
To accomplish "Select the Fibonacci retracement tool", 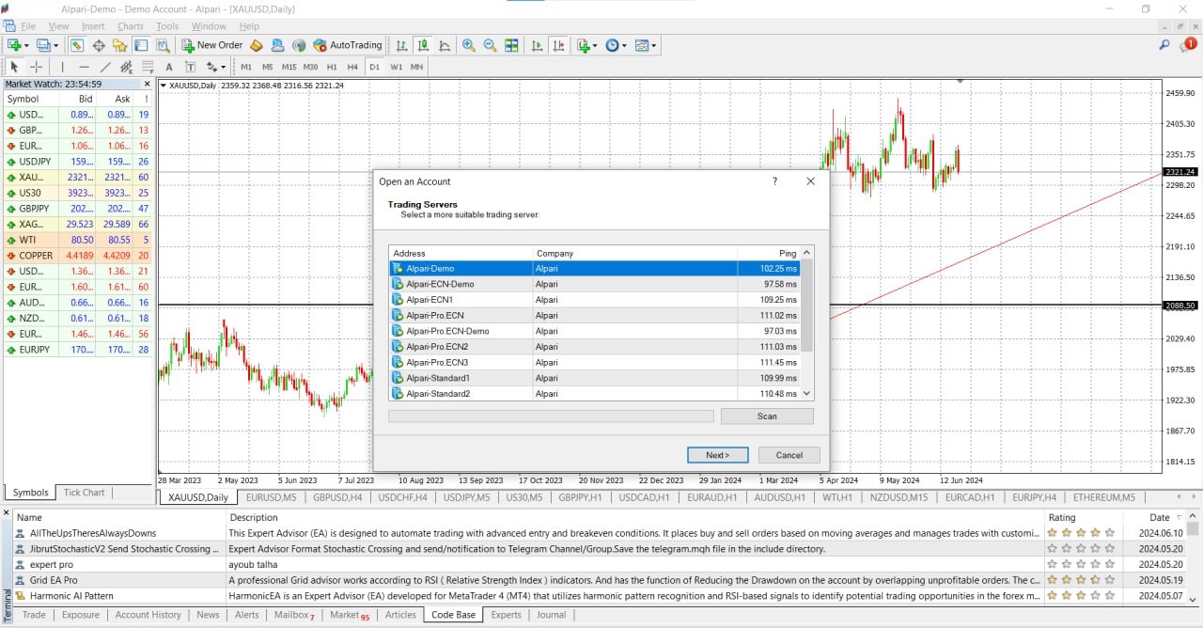I will pos(148,67).
